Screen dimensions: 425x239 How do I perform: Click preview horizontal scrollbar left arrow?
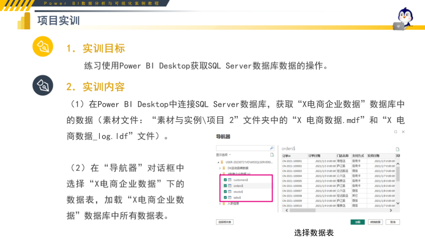287,210
